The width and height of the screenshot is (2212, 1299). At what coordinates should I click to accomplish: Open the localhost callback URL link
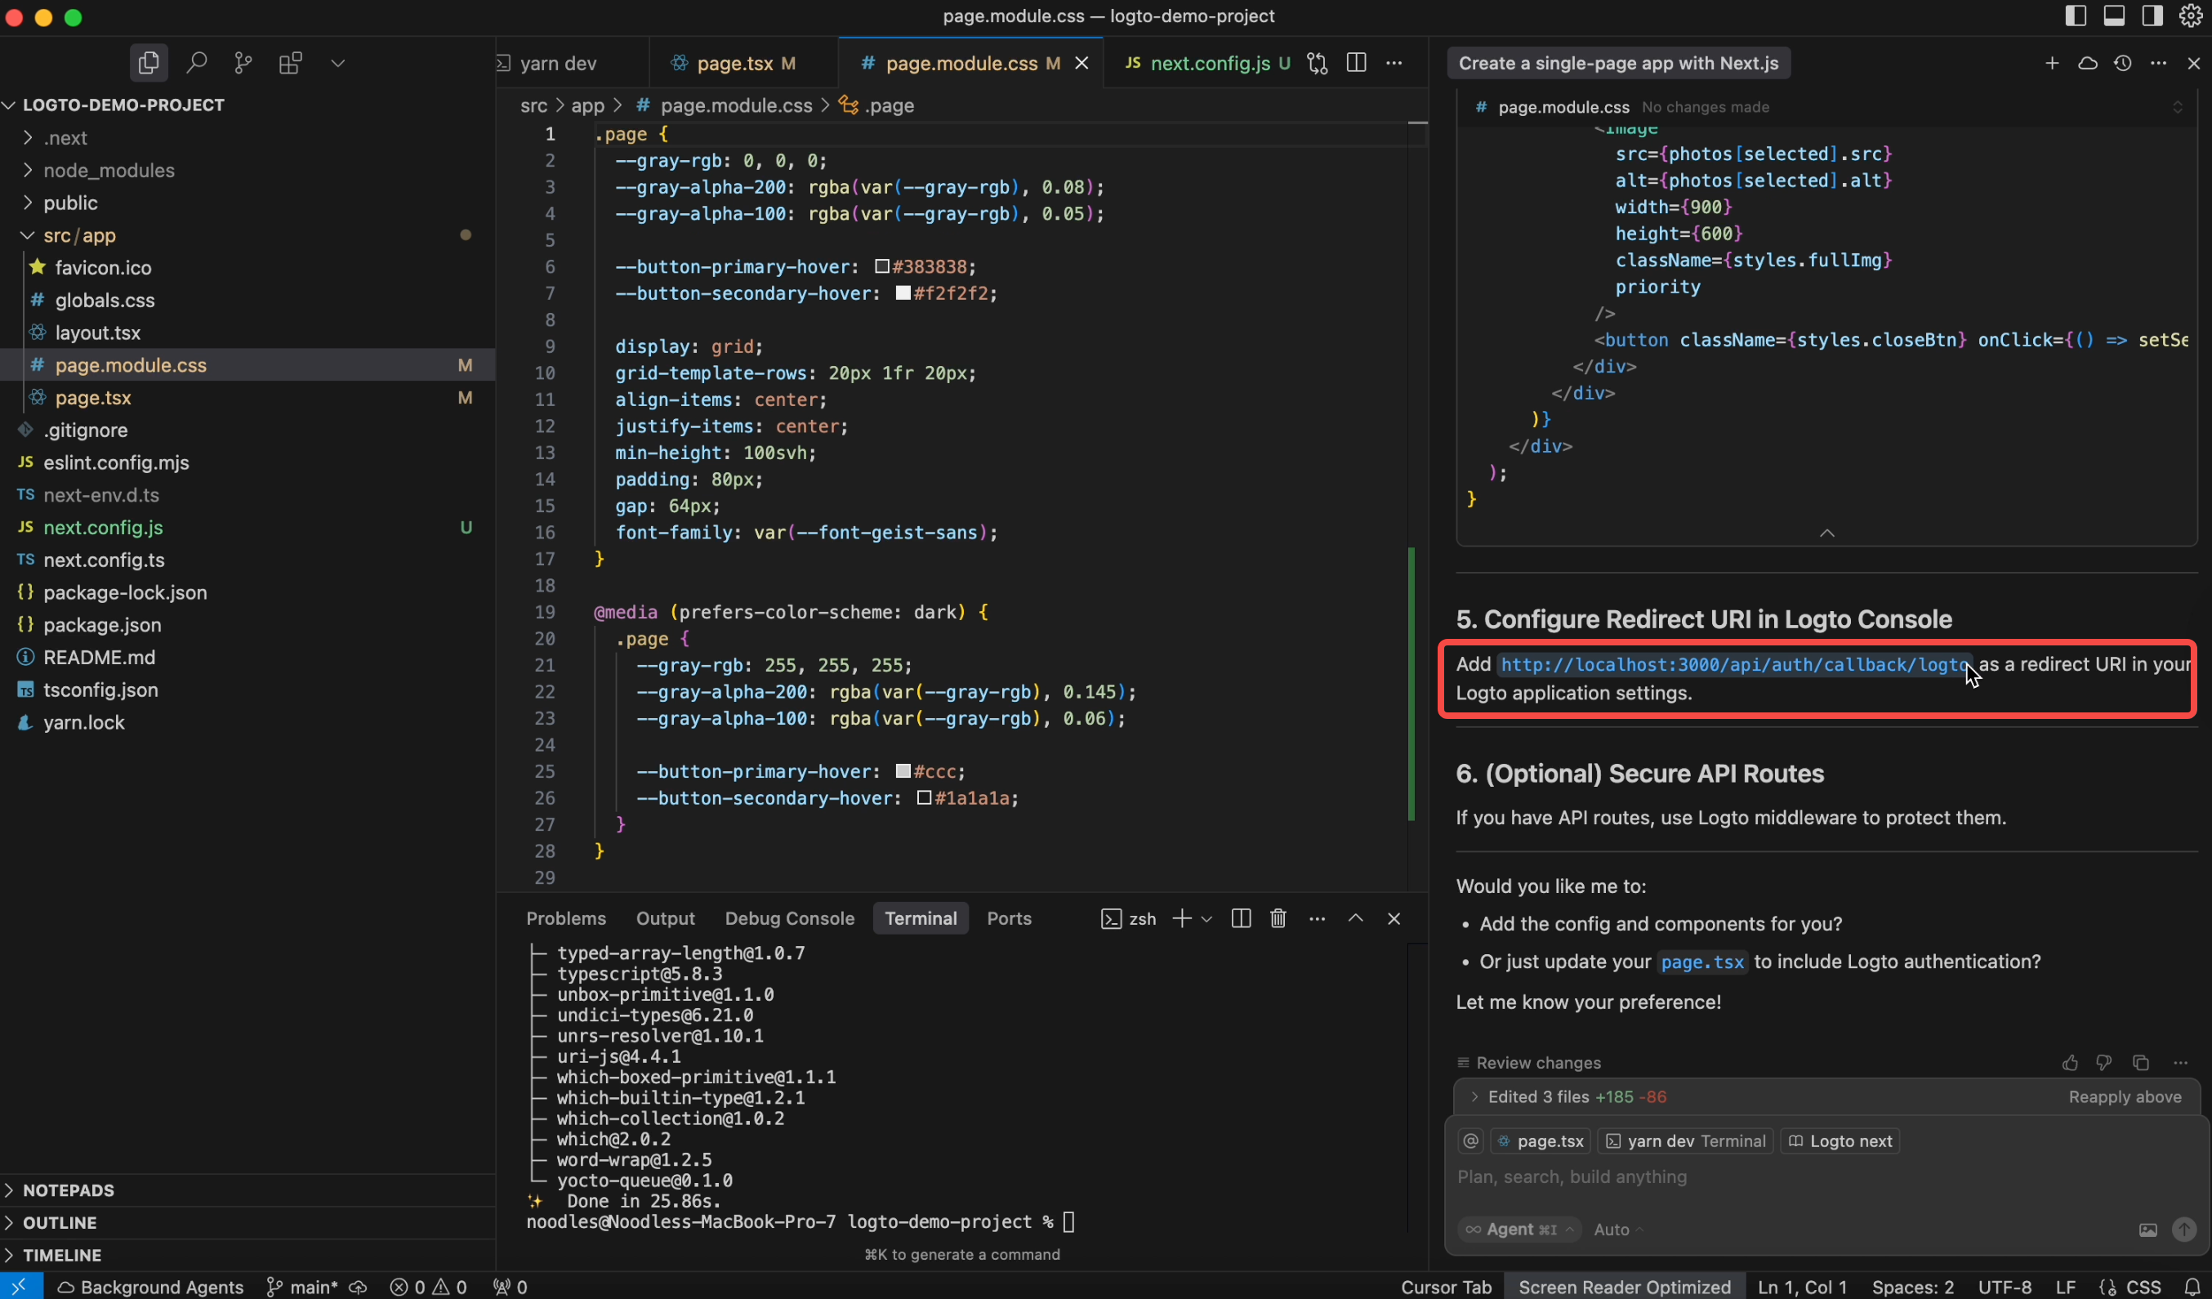1734,664
